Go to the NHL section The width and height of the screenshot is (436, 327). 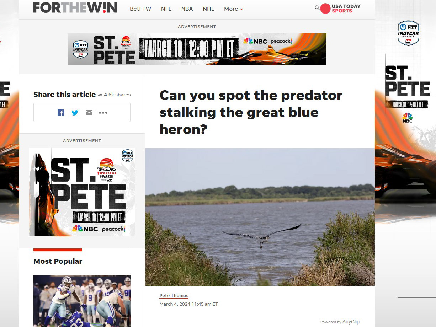[208, 9]
